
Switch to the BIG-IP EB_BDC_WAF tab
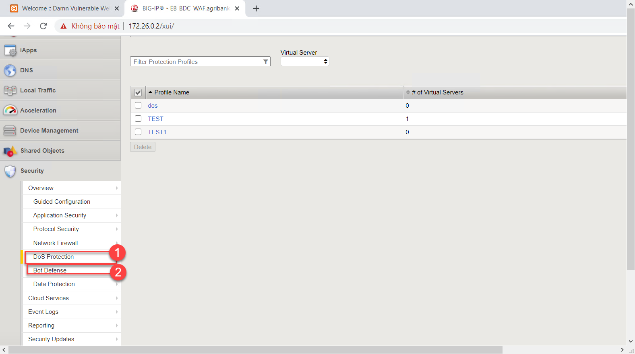185,8
